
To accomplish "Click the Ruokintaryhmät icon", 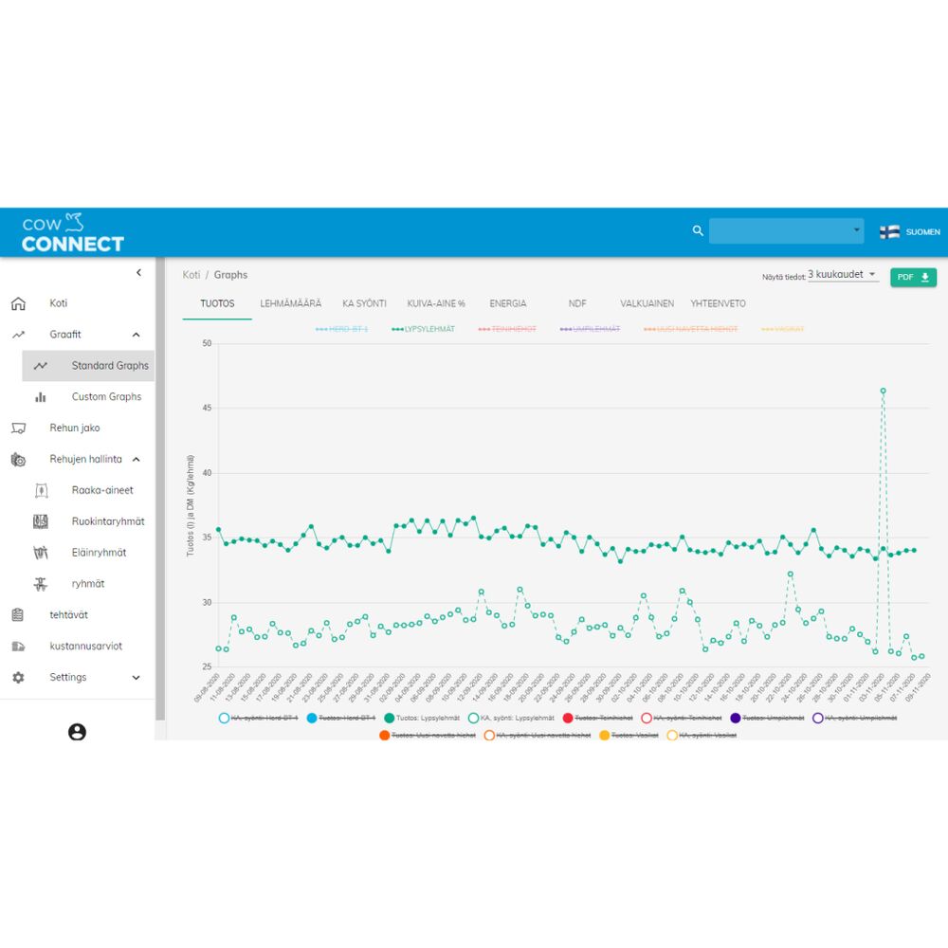I will pyautogui.click(x=41, y=521).
